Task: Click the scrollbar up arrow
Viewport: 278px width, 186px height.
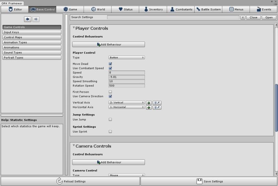Action: point(276,25)
